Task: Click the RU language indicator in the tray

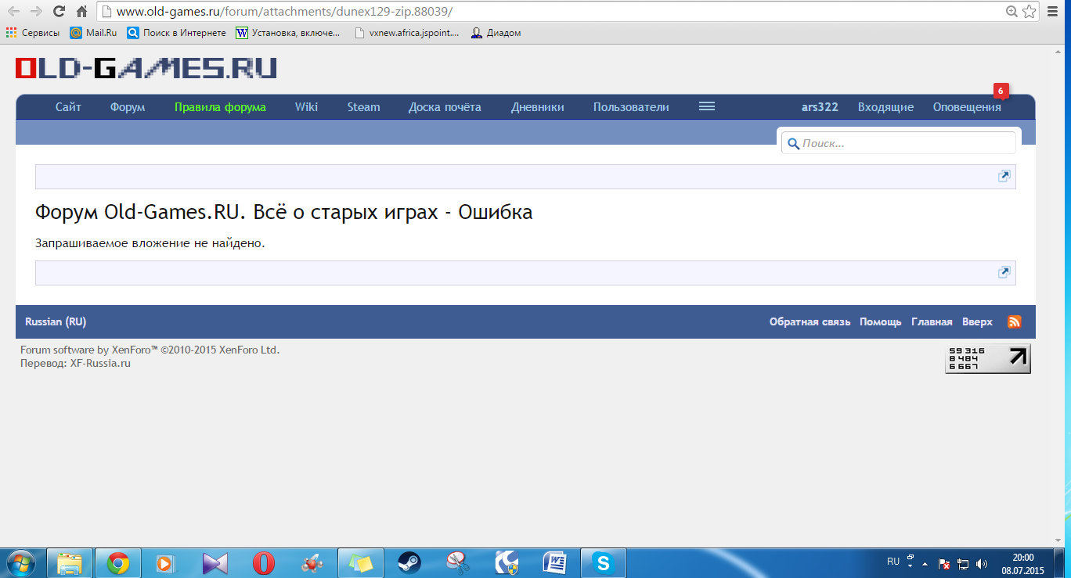Action: (893, 561)
